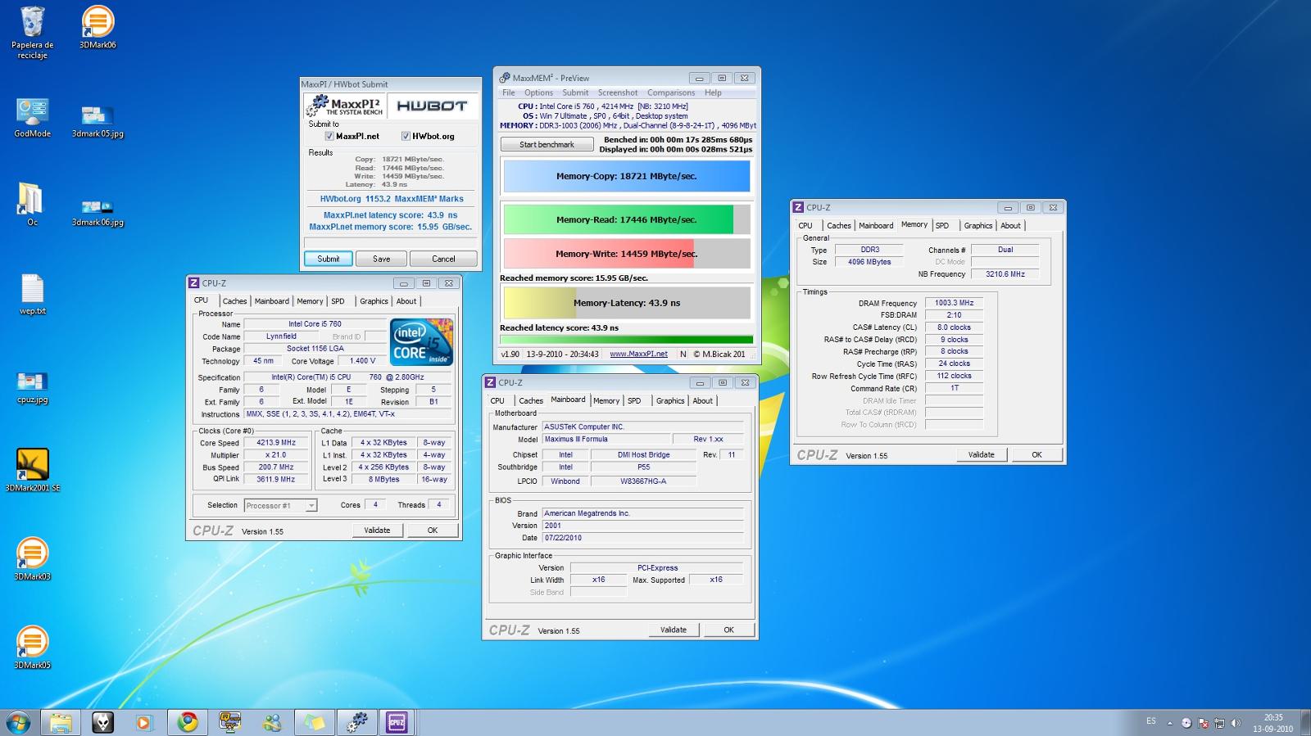Click Submit button in HWbot Submit dialog
This screenshot has width=1311, height=736.
coord(329,259)
